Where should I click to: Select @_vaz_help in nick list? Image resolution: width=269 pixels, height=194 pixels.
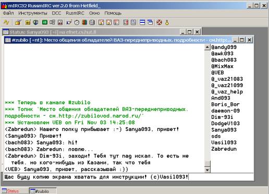tap(227, 92)
